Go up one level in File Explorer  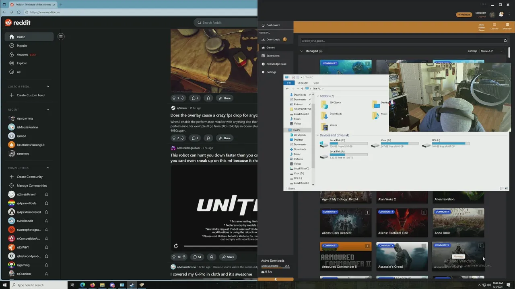tap(302, 89)
